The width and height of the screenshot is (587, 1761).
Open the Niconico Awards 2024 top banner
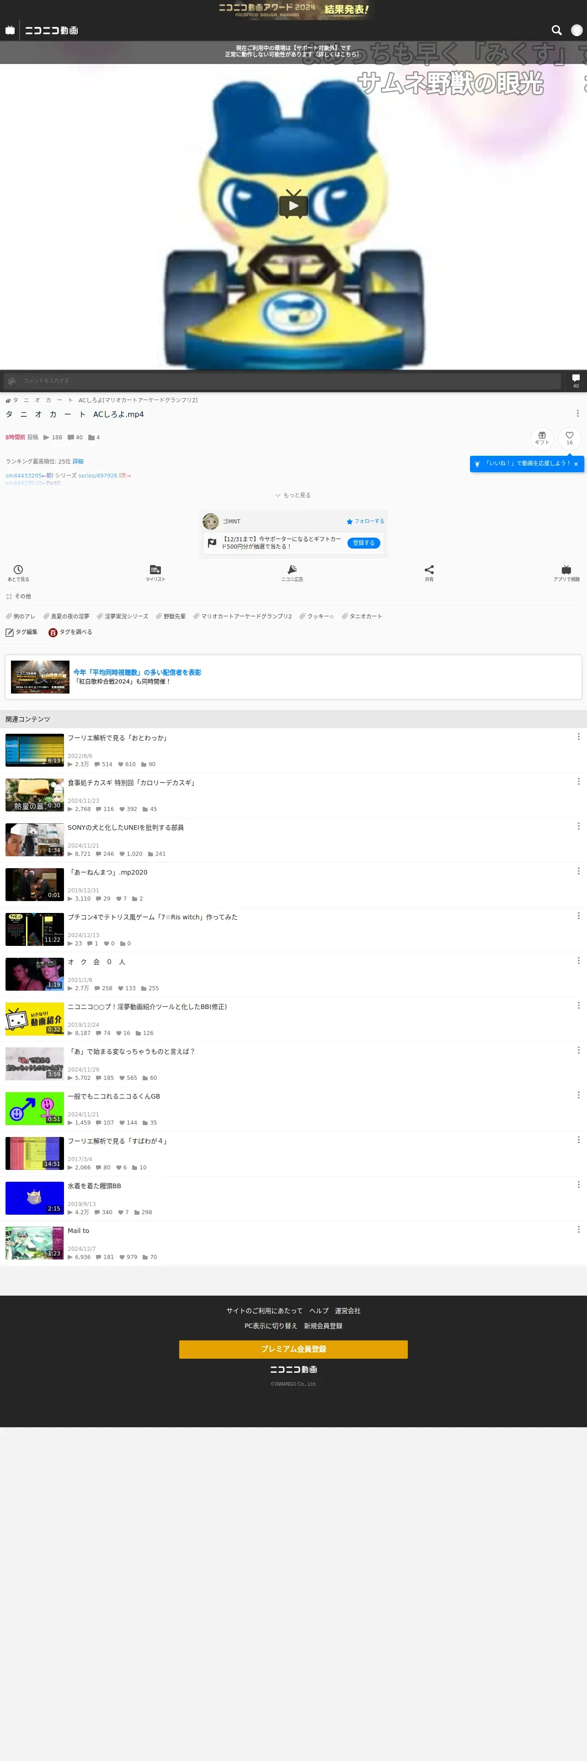(x=294, y=10)
